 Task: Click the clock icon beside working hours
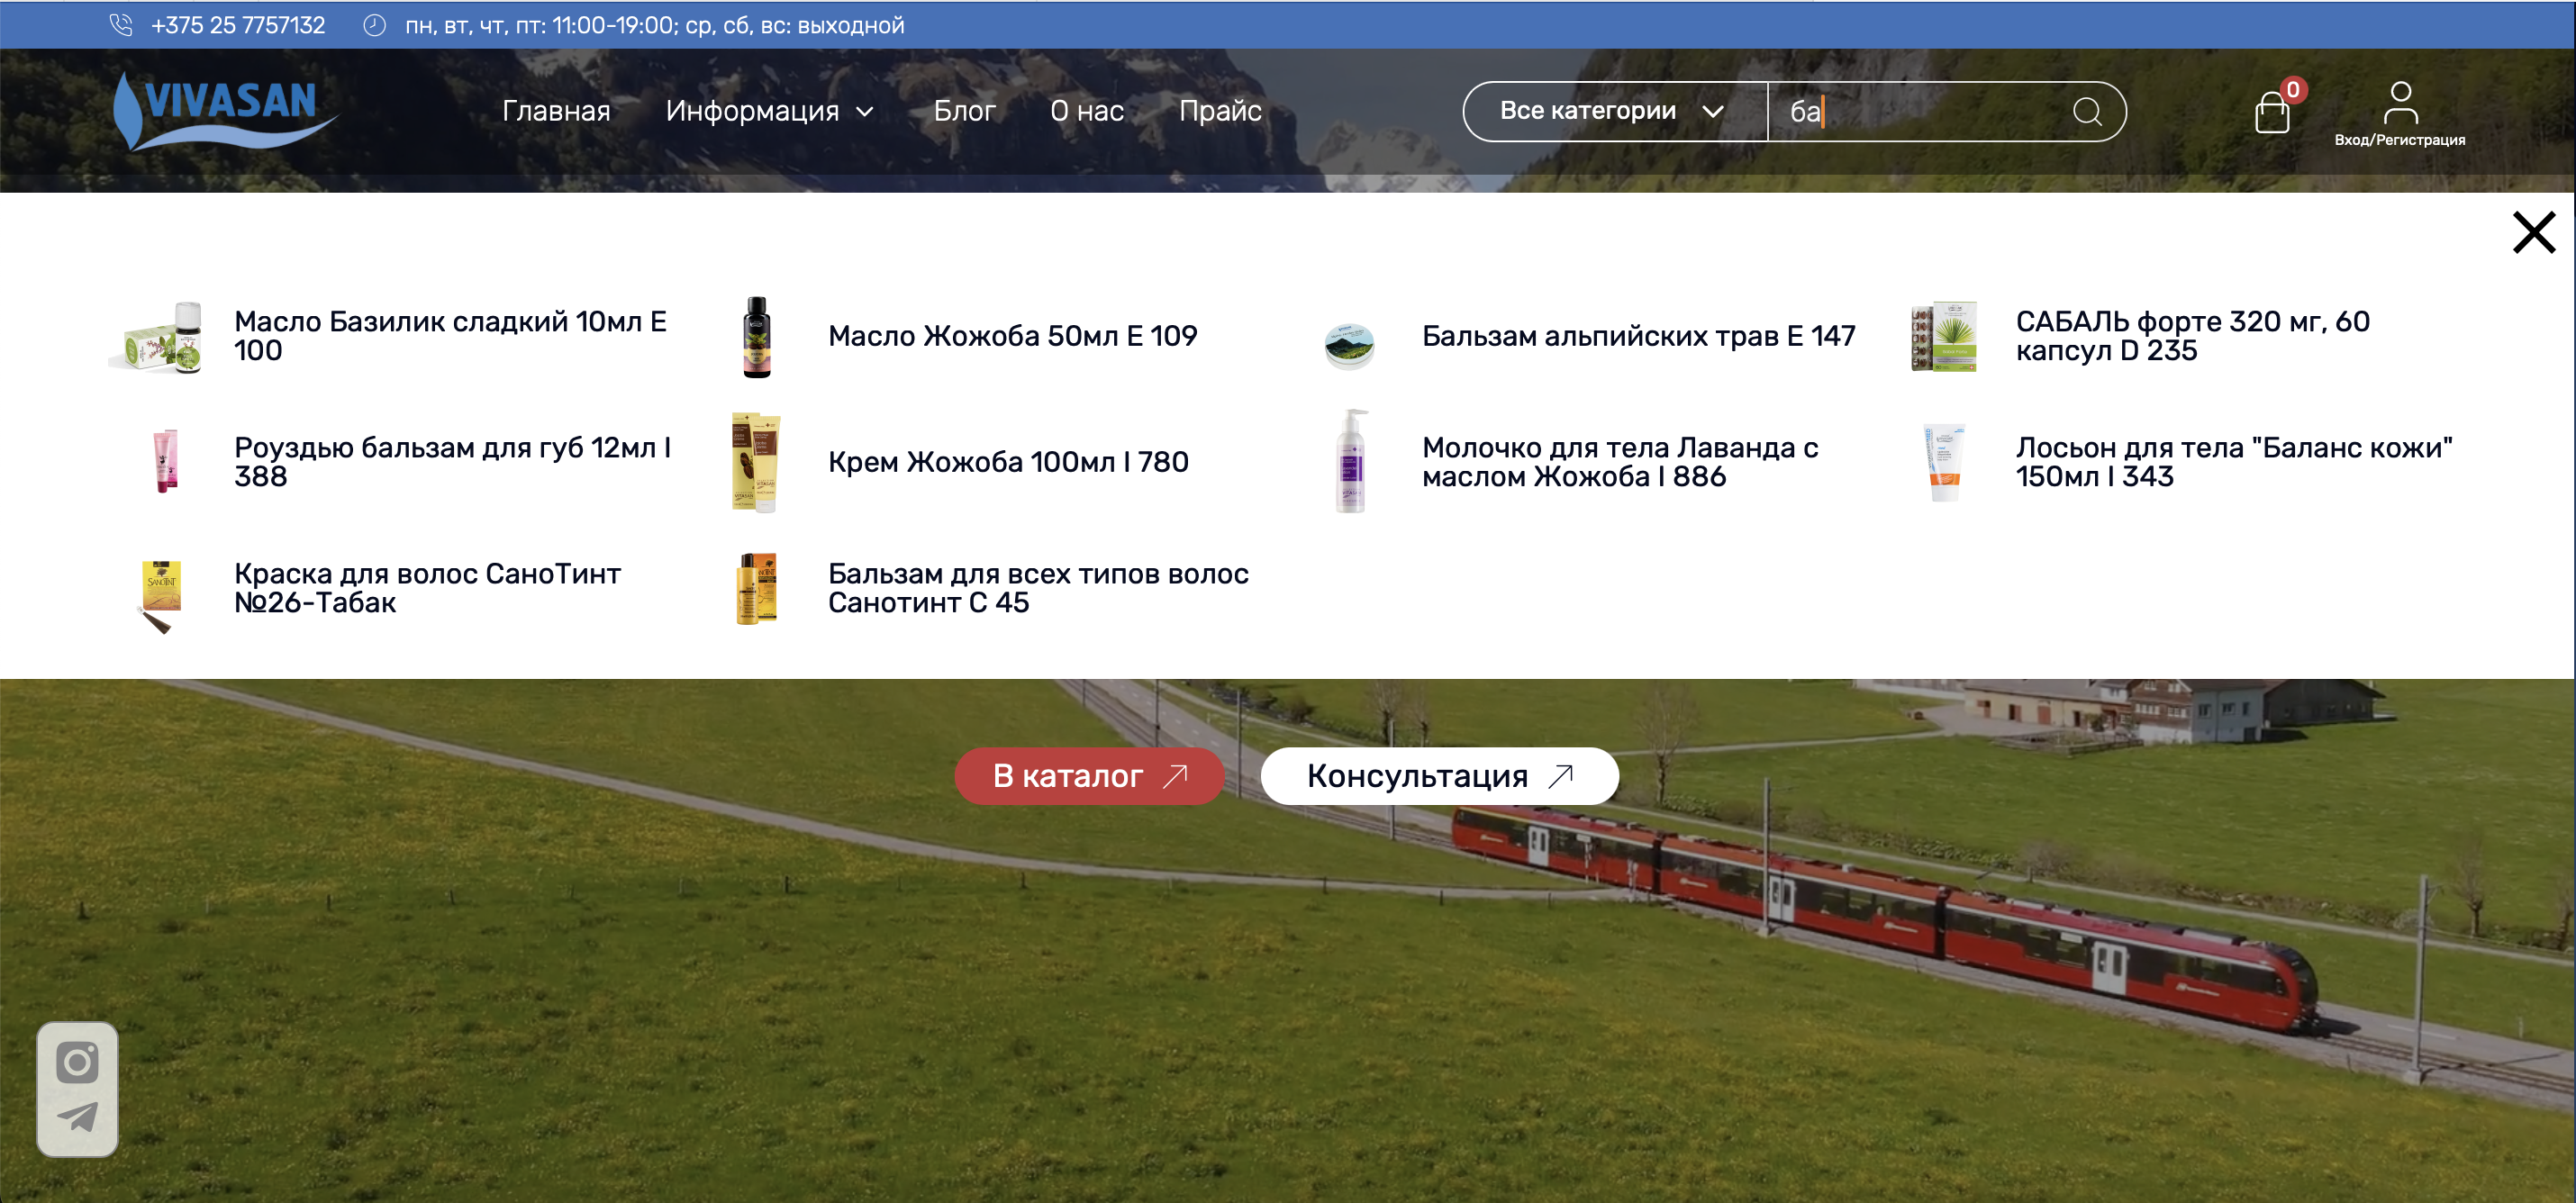(x=375, y=25)
